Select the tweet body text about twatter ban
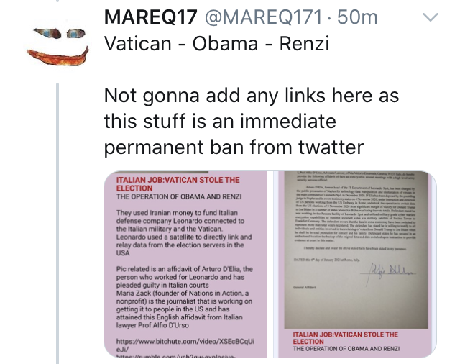The height and width of the screenshot is (364, 460). [x=252, y=121]
